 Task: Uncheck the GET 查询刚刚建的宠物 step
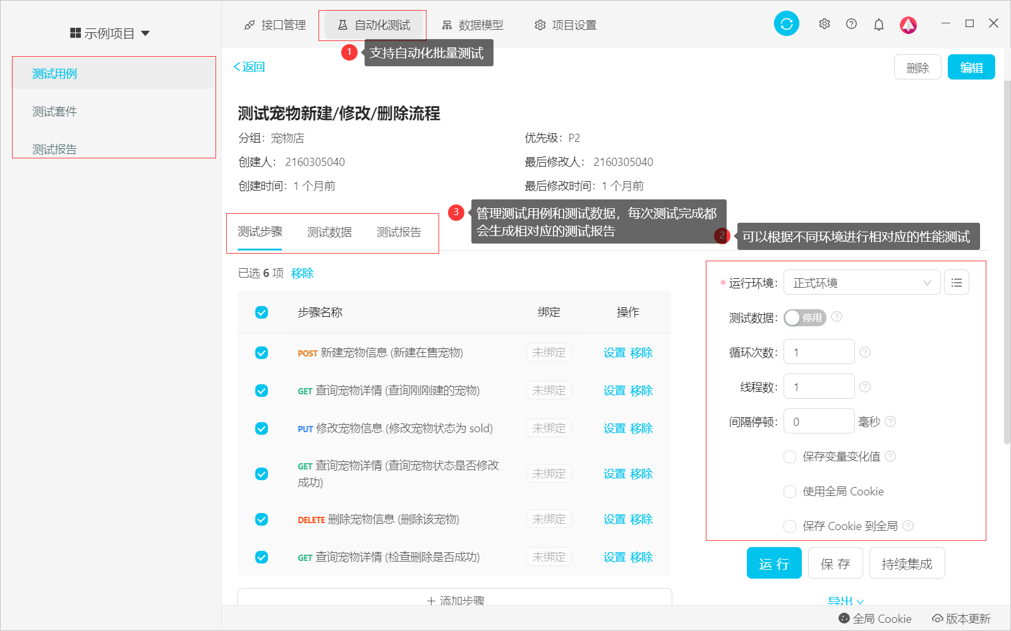point(262,391)
